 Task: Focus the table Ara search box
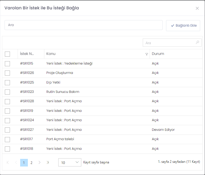pos(172,42)
